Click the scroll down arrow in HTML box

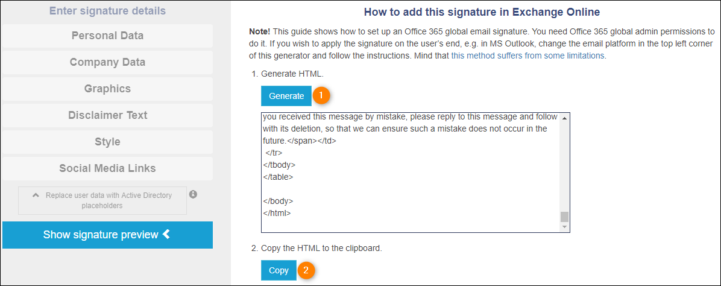pos(564,227)
